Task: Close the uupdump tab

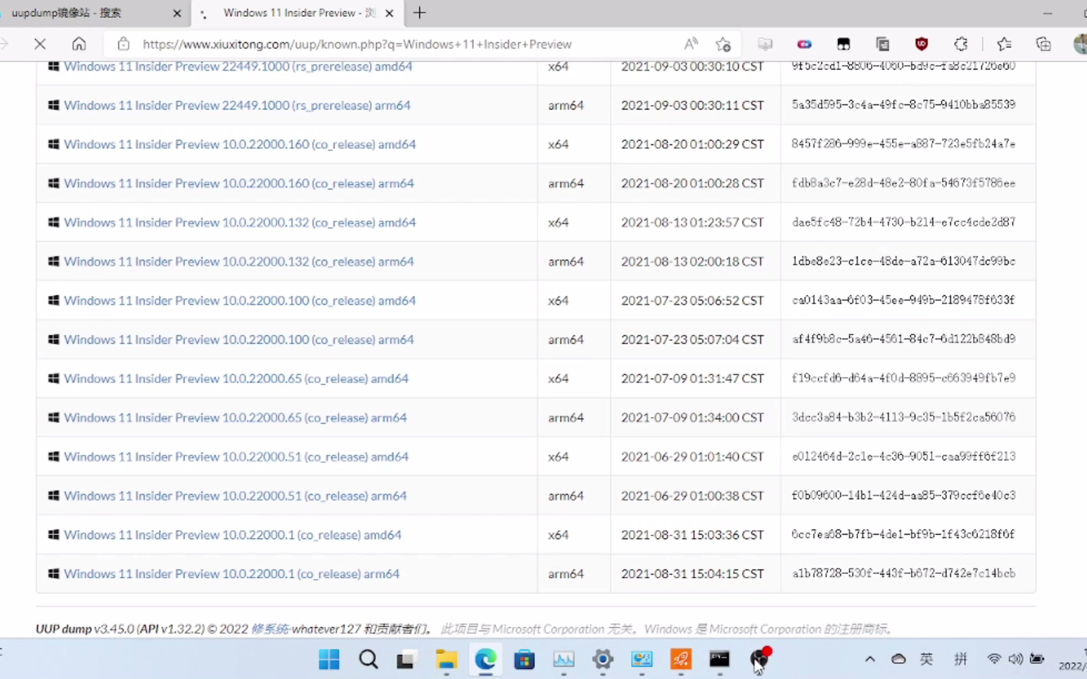Action: pyautogui.click(x=177, y=14)
